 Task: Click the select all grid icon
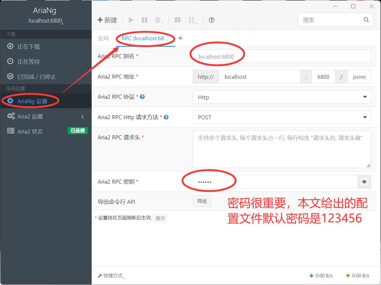coord(177,20)
